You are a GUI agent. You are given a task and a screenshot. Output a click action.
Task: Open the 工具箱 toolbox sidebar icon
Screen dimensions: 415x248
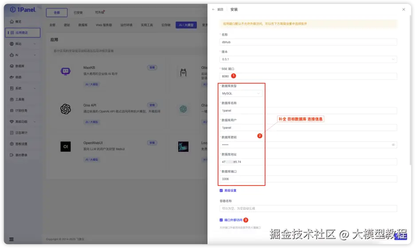coord(12,99)
